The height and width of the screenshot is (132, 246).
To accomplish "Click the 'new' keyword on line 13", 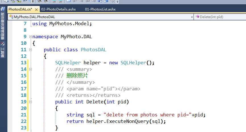I will 113,63.
